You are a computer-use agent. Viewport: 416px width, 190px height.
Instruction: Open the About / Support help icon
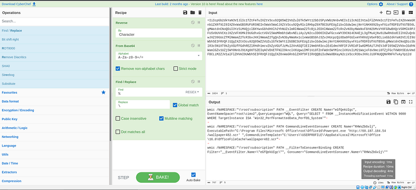click(x=411, y=4)
